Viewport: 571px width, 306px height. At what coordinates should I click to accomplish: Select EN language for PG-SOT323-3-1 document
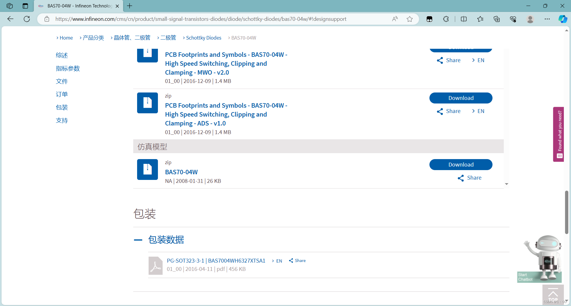[x=277, y=261]
